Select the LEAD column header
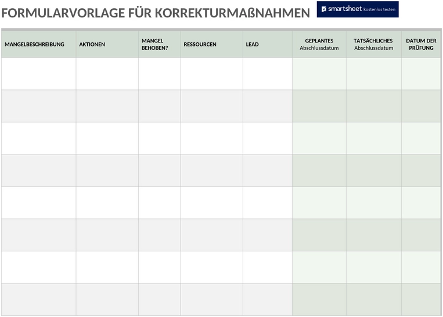This screenshot has width=443, height=317. (268, 44)
